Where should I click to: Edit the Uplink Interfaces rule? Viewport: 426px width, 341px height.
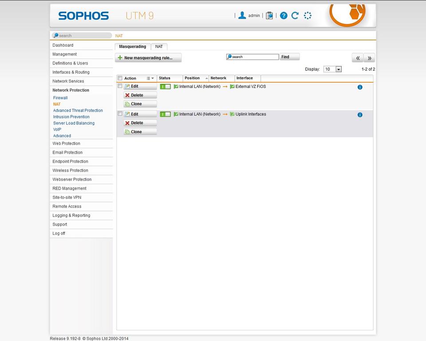tap(140, 114)
